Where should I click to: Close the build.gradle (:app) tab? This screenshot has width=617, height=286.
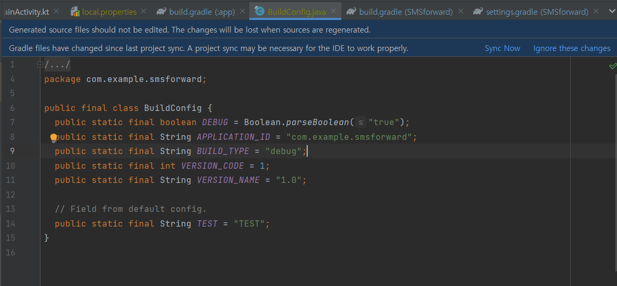coord(242,12)
